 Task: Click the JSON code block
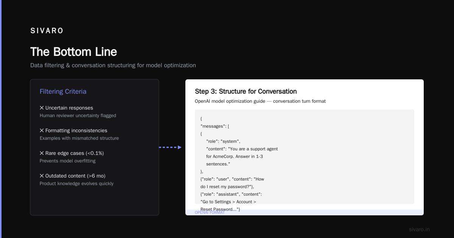point(305,157)
